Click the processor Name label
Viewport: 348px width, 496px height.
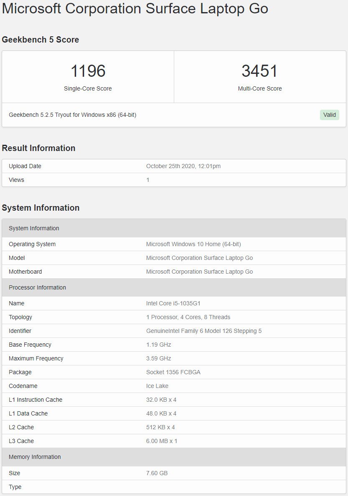tap(16, 303)
